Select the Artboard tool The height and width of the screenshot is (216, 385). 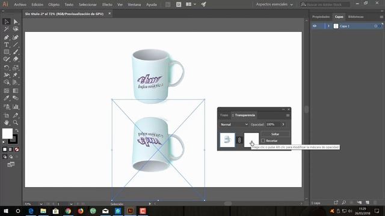(7, 115)
